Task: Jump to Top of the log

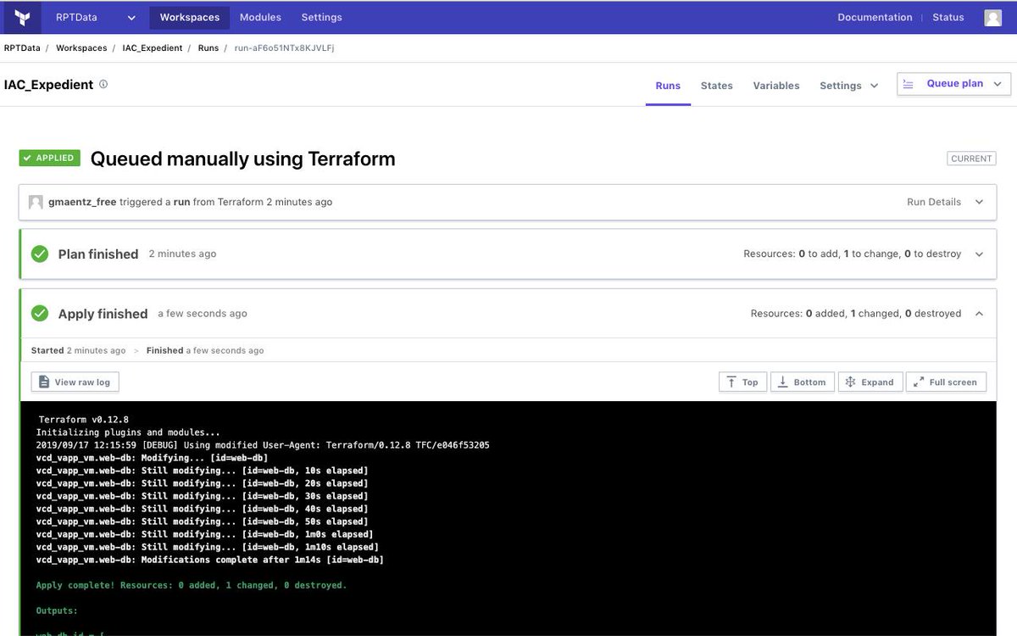Action: pos(743,382)
